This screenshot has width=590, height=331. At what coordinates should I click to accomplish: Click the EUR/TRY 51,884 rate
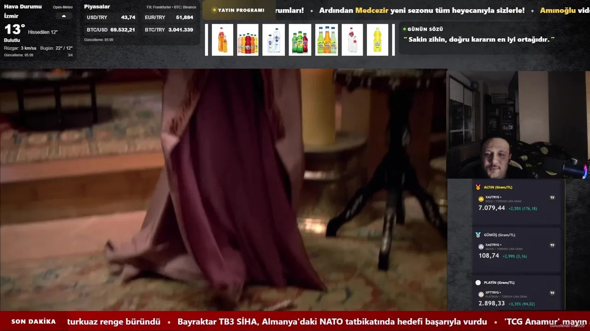tap(169, 17)
